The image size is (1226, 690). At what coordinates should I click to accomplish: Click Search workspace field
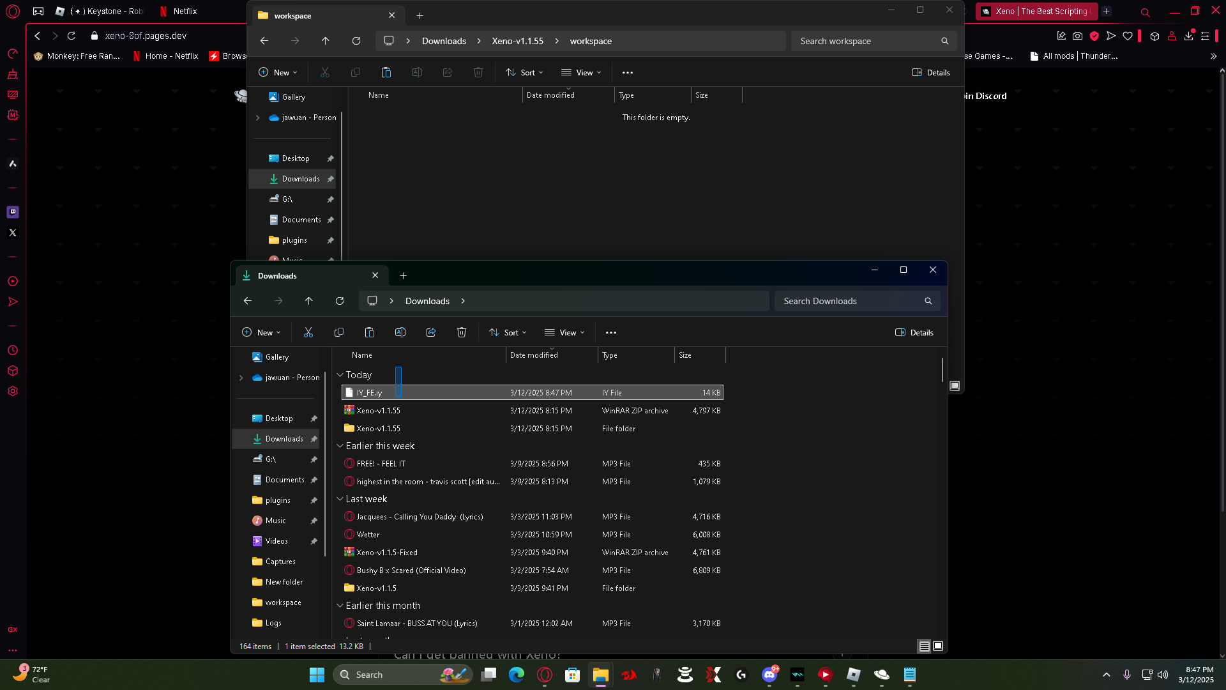pyautogui.click(x=874, y=41)
